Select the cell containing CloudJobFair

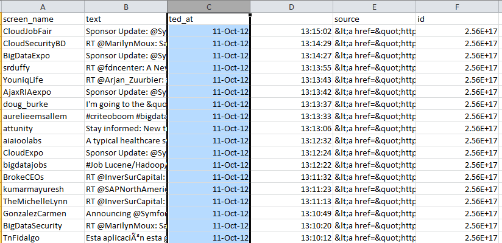(x=42, y=31)
